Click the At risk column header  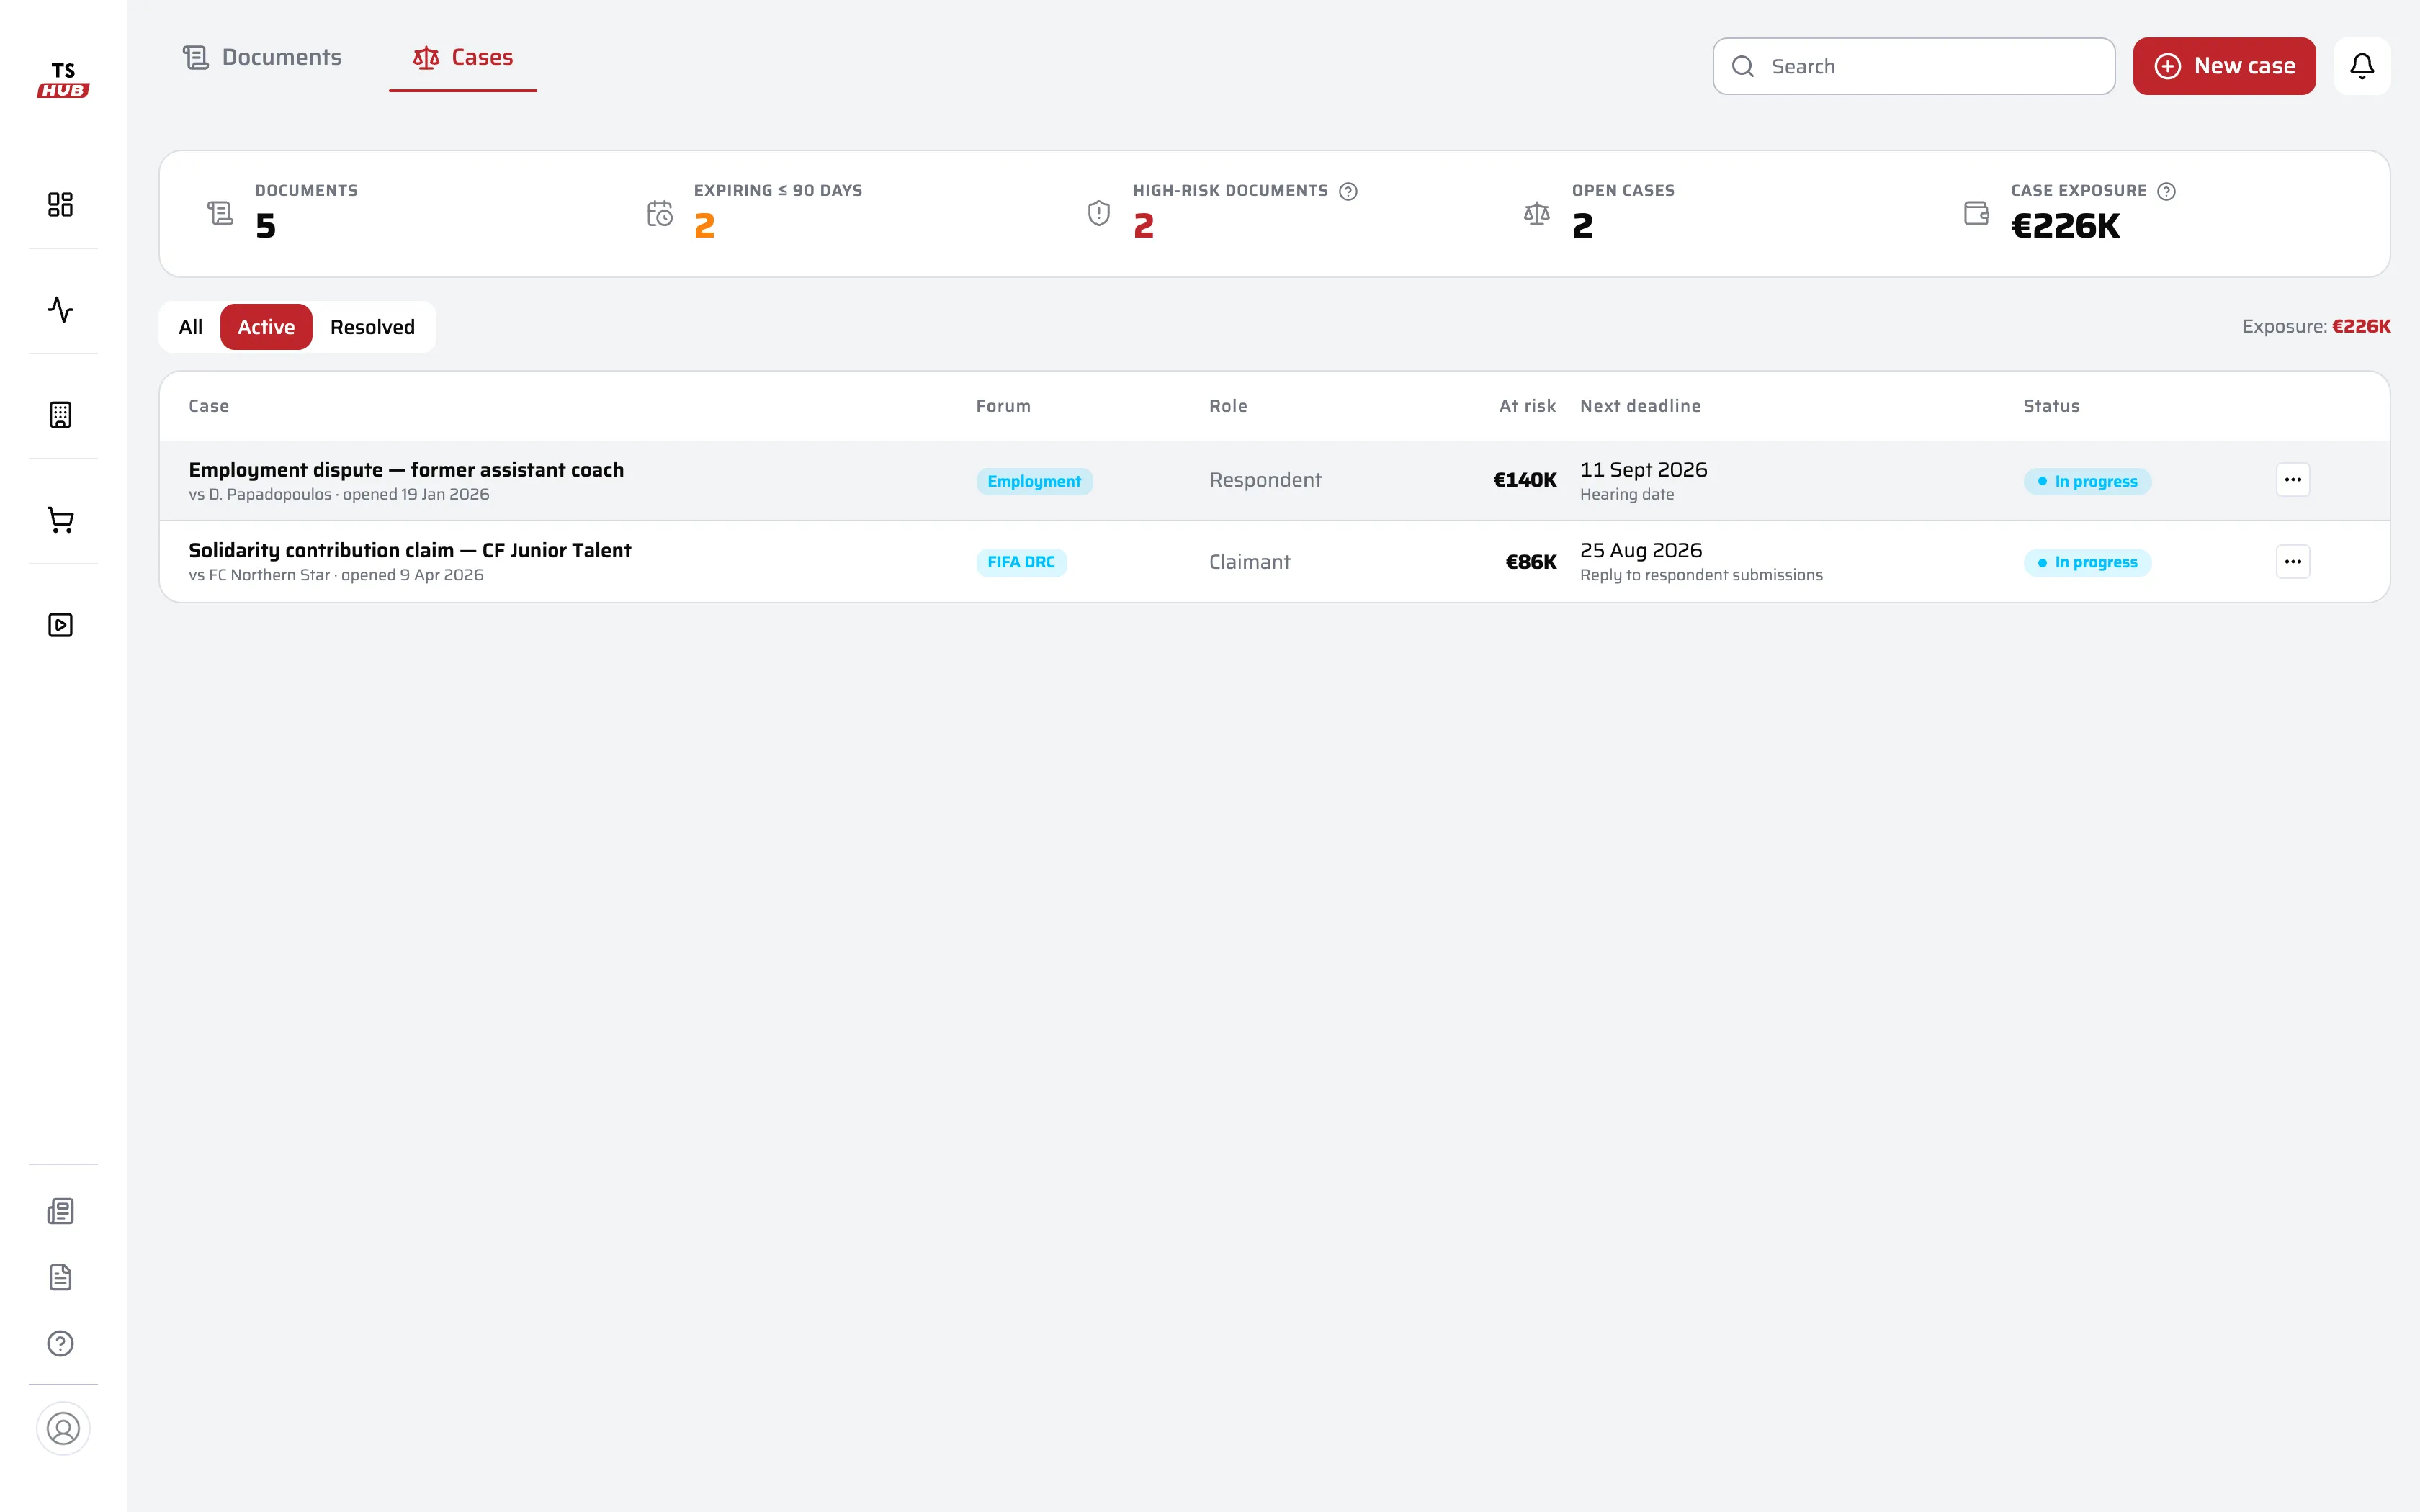[x=1527, y=406]
